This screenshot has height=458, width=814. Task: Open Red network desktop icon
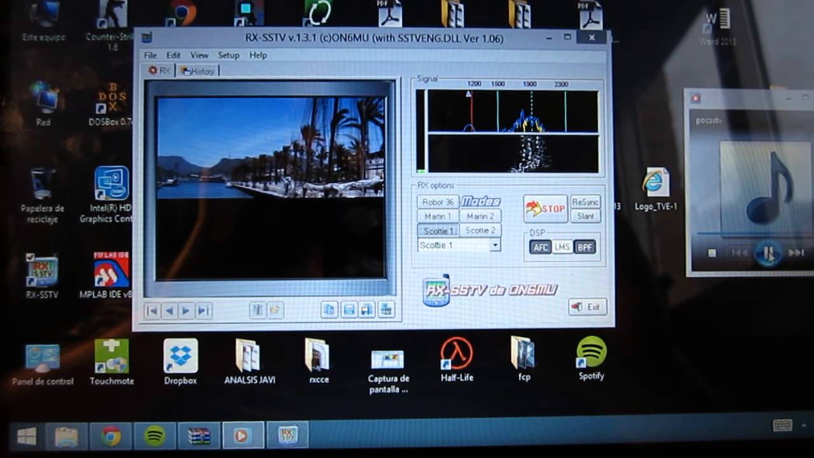pos(43,104)
